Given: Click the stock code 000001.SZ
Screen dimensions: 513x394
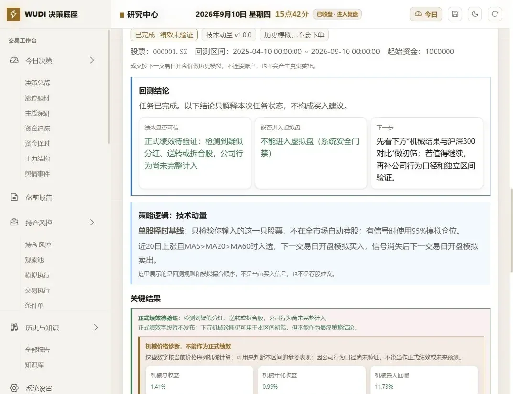Looking at the screenshot, I should click(170, 52).
